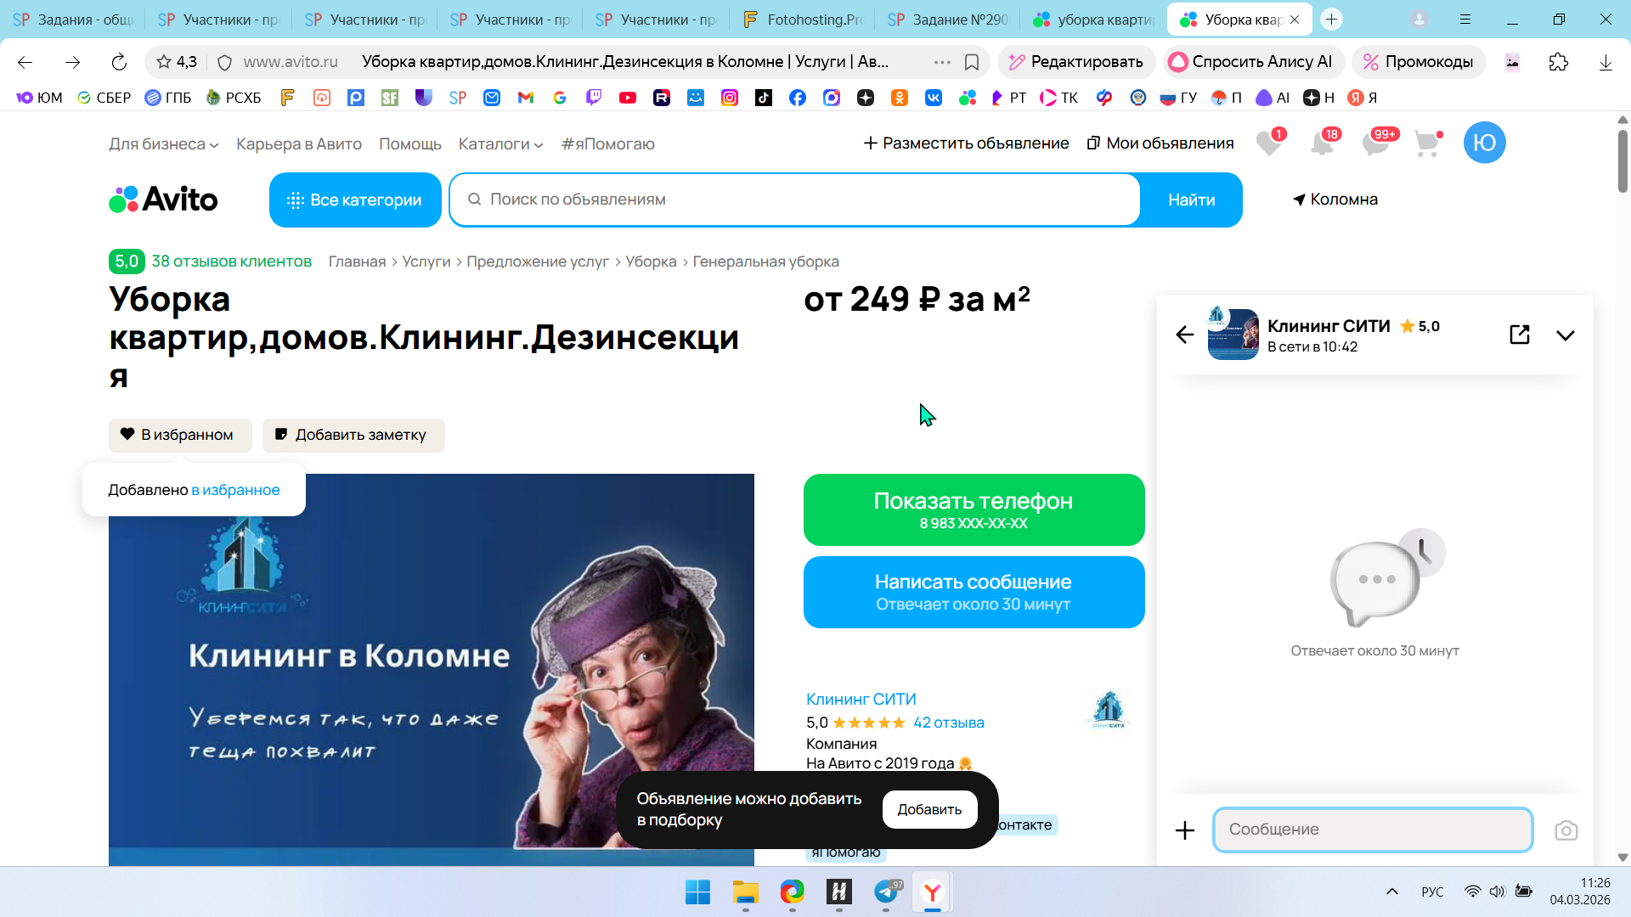This screenshot has height=917, width=1631.
Task: Expand 'Каталоги' dropdown menu
Action: [500, 144]
